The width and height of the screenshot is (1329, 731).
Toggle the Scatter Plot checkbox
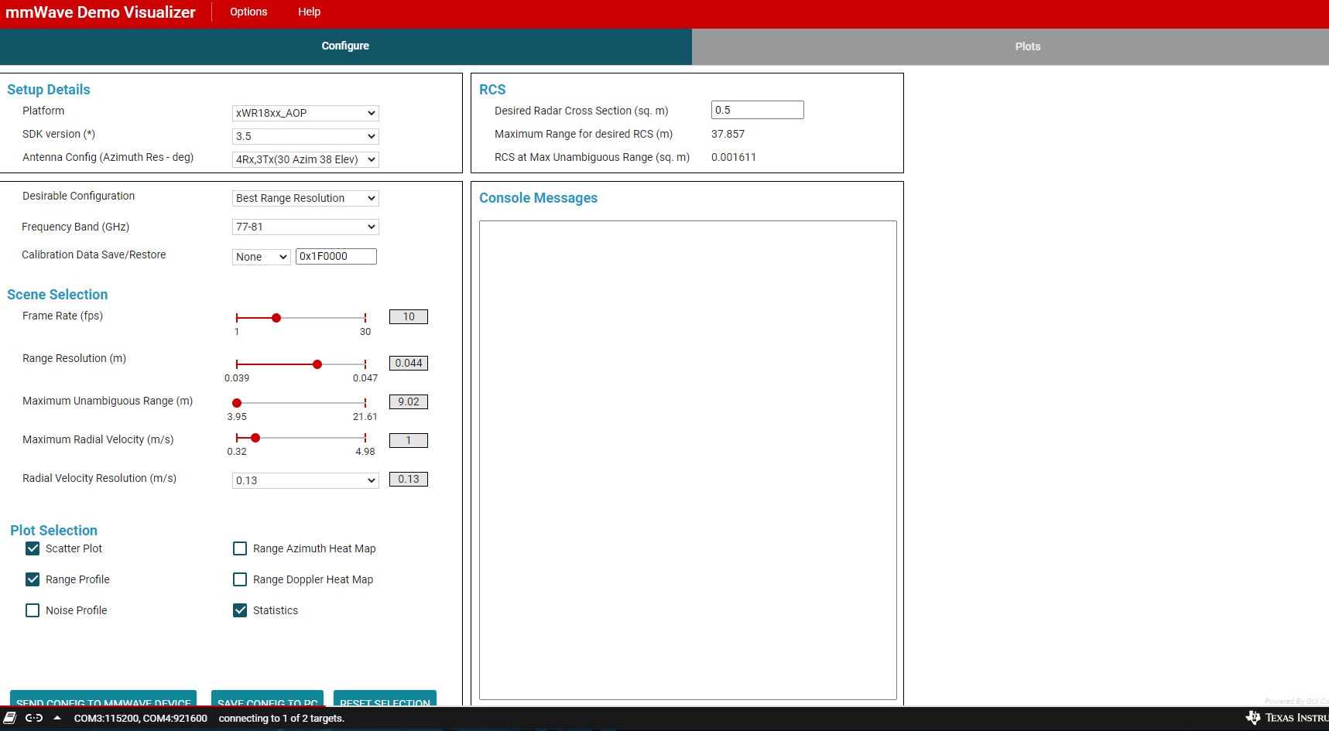click(x=33, y=548)
